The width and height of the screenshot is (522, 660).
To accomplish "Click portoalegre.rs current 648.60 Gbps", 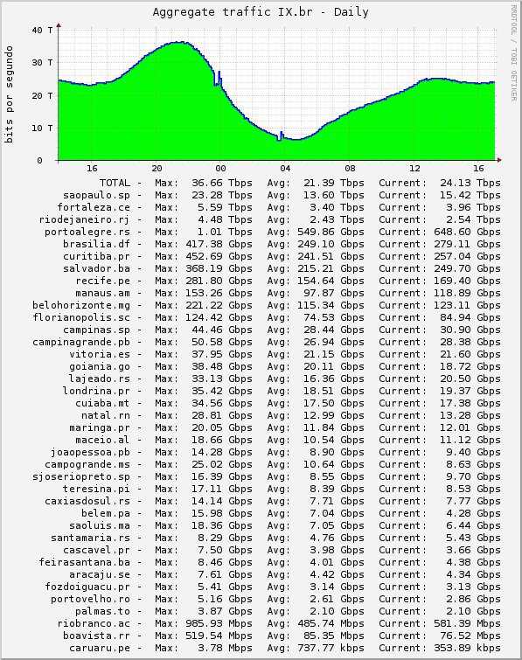I will (x=467, y=232).
